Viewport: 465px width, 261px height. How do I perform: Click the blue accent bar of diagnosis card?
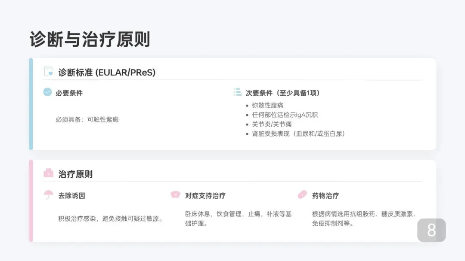coord(31,104)
